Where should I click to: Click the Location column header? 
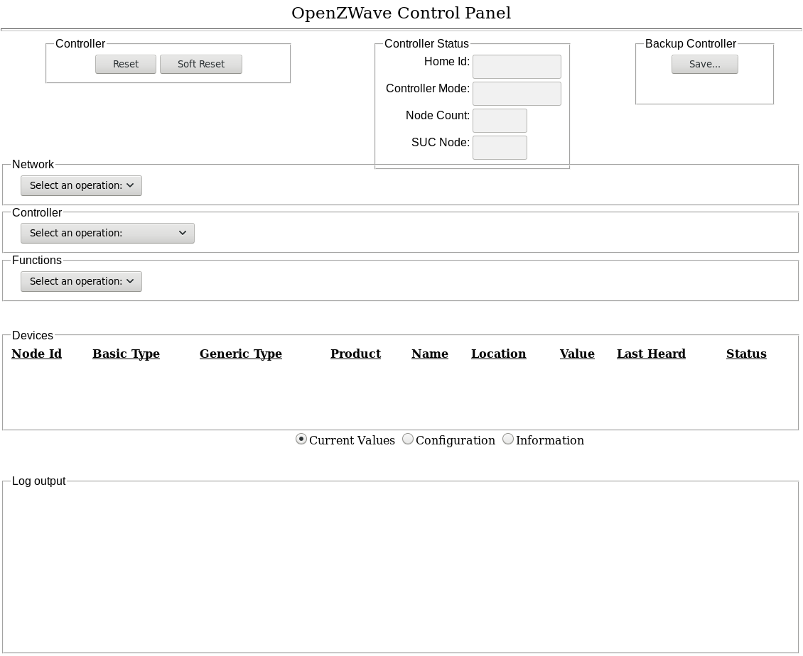pyautogui.click(x=499, y=354)
